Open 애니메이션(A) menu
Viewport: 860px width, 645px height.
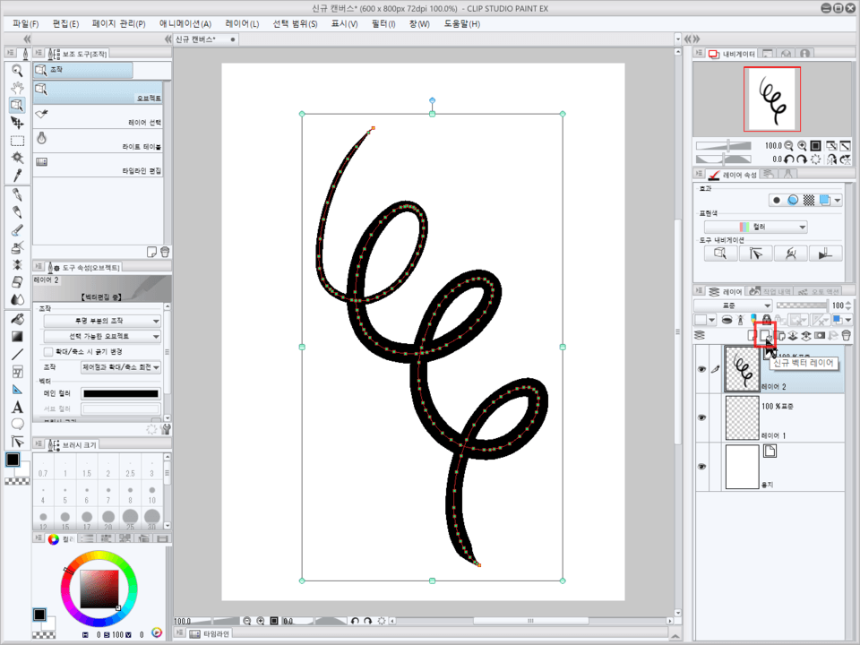tap(185, 23)
